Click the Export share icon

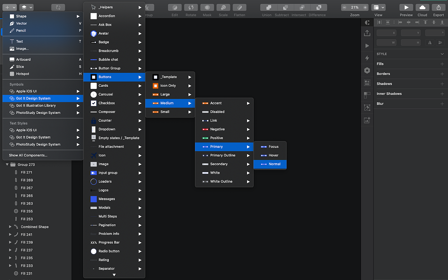(438, 7)
